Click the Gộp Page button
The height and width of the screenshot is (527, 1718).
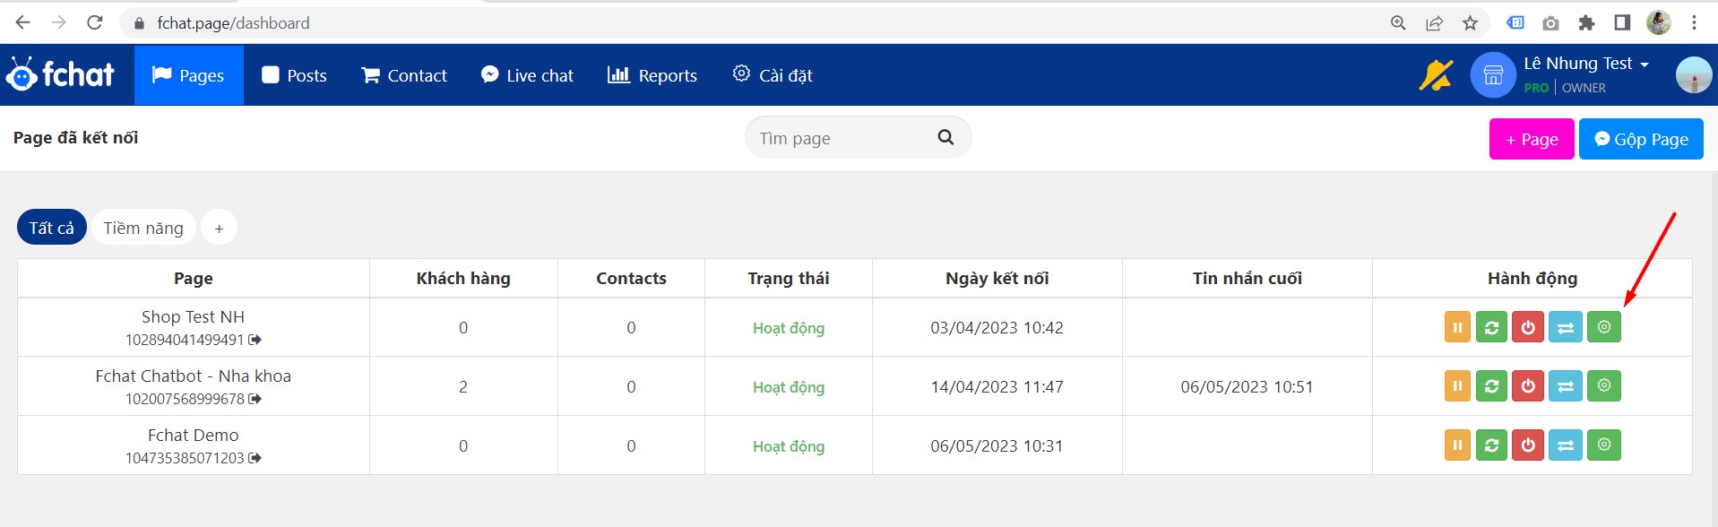click(x=1640, y=139)
